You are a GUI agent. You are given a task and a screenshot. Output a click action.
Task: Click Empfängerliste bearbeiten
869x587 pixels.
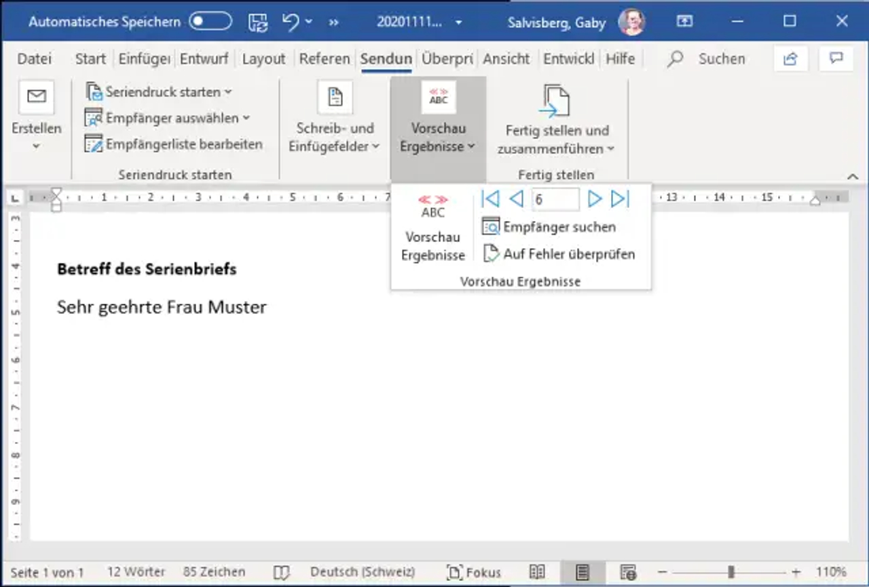tap(174, 144)
